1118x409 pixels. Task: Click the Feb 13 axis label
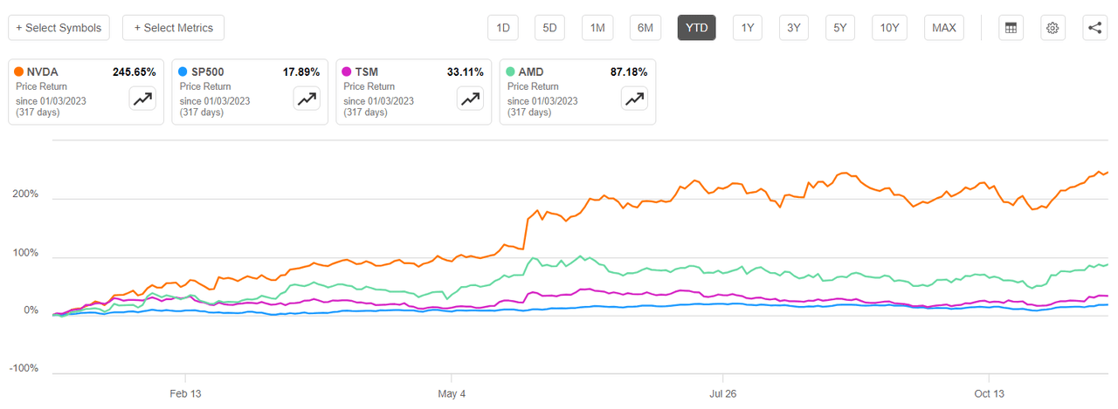coord(185,393)
